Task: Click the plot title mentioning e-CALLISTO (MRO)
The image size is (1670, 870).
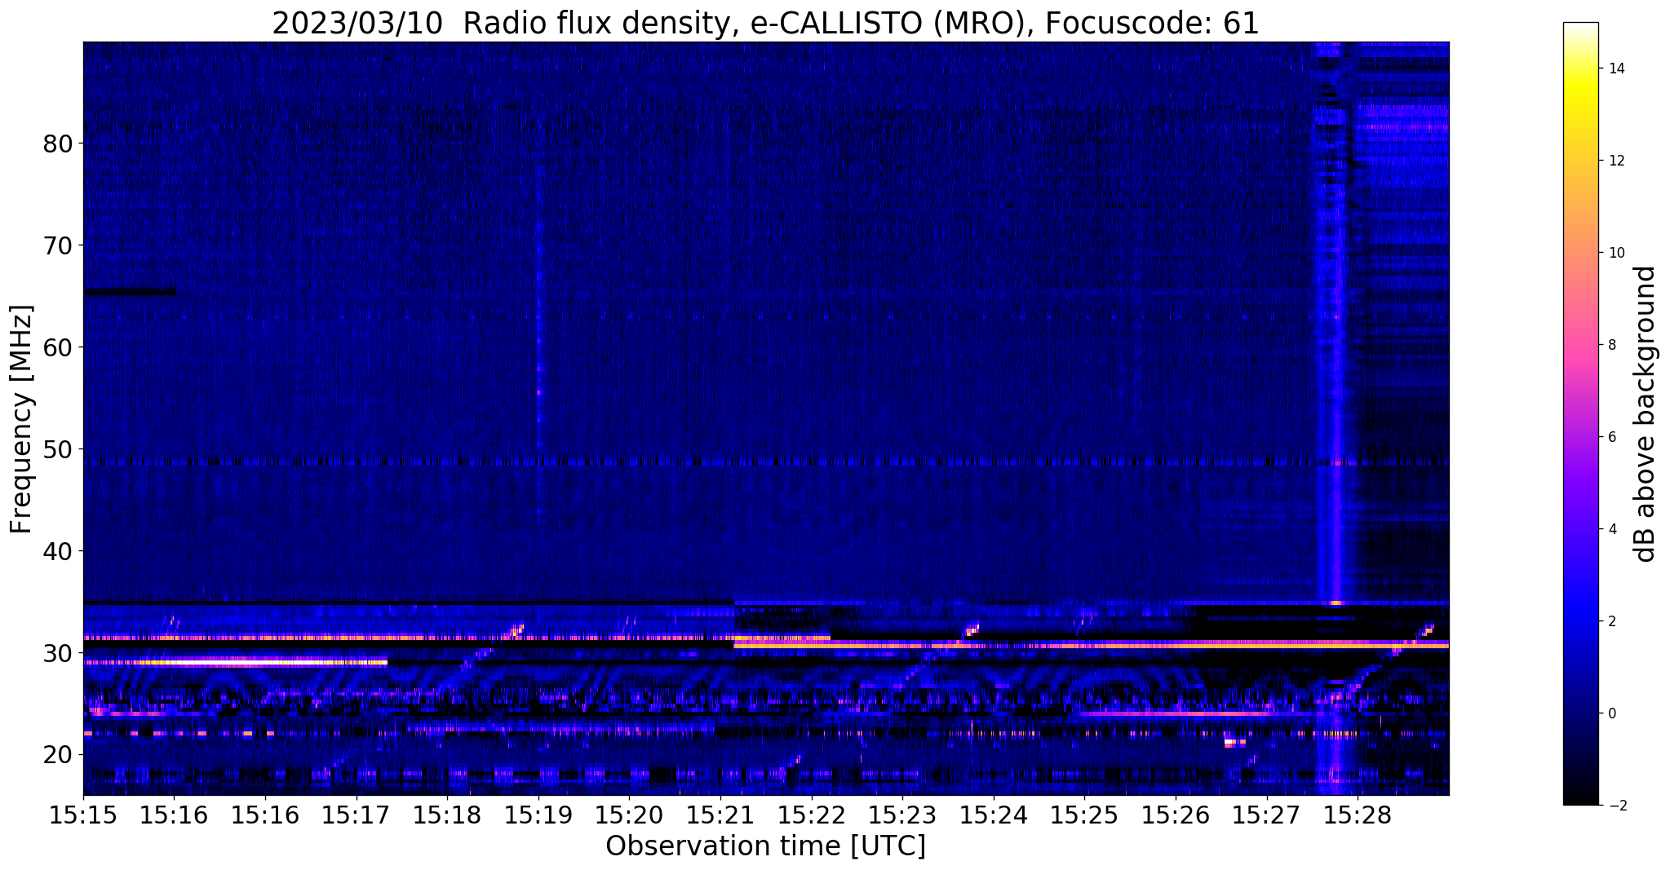Action: 765,23
